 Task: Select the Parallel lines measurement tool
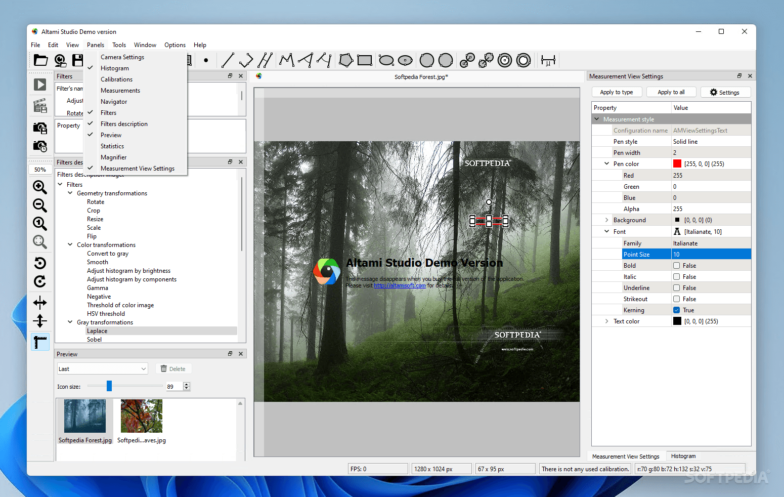point(265,60)
